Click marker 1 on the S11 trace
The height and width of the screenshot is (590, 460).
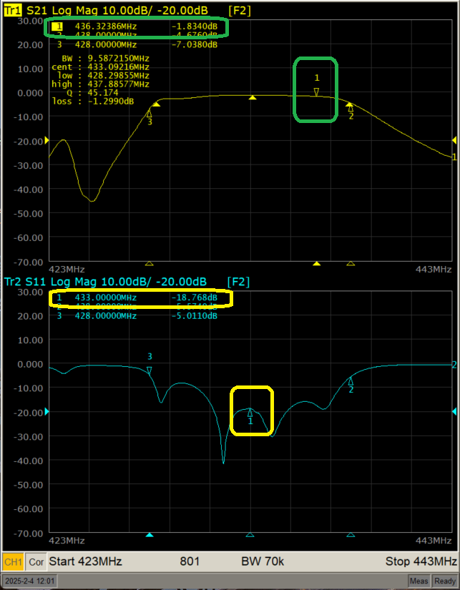pos(250,413)
